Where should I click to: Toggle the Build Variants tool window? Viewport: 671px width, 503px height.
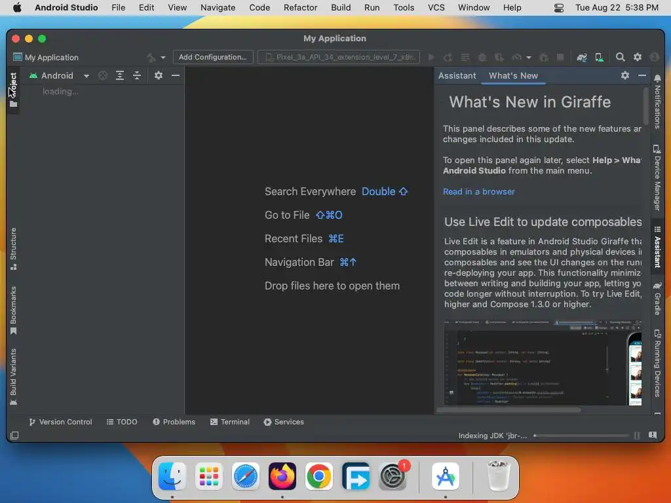click(x=13, y=377)
